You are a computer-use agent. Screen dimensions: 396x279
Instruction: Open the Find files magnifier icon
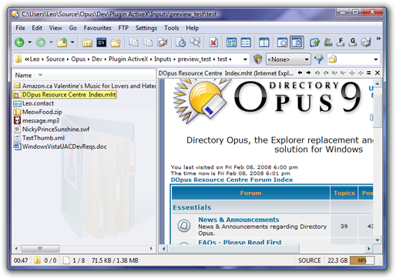tap(195, 42)
